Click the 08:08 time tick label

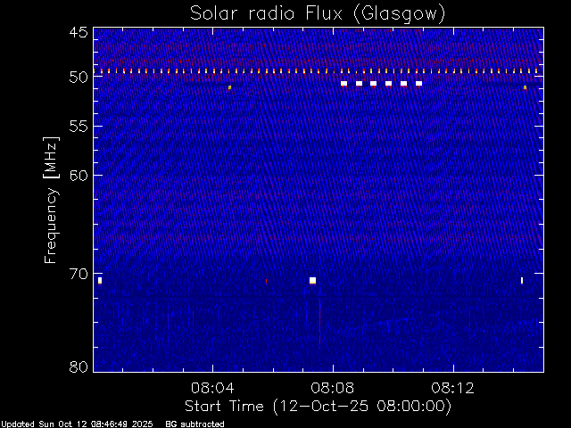(x=333, y=388)
